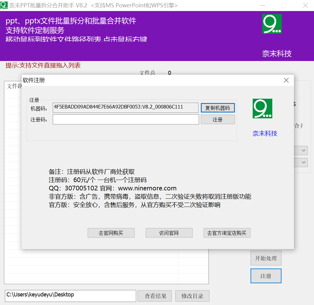Open the 奈末科技 blue link in dialog

click(265, 133)
